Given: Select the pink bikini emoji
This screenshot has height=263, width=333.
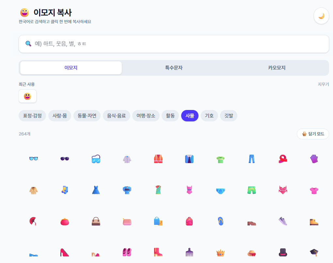Looking at the screenshot, I should coord(283,190).
